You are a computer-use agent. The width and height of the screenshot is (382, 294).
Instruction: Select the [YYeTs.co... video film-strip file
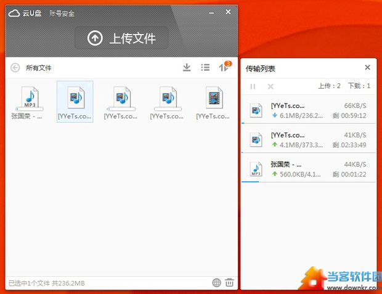(213, 102)
